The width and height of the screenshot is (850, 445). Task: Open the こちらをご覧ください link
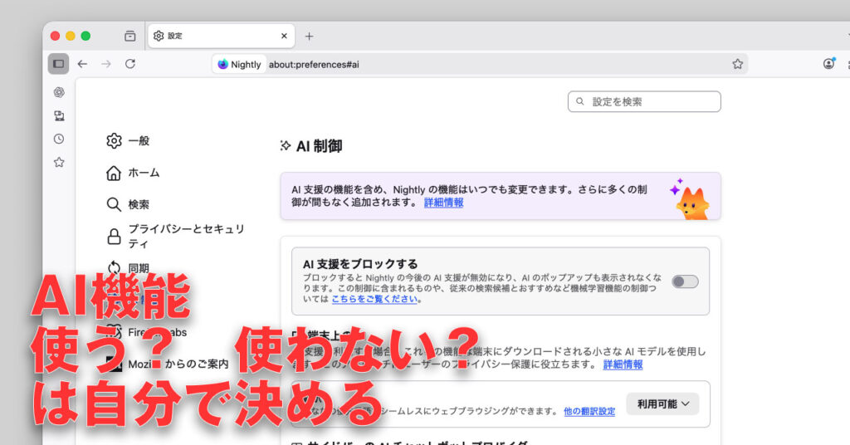(374, 299)
